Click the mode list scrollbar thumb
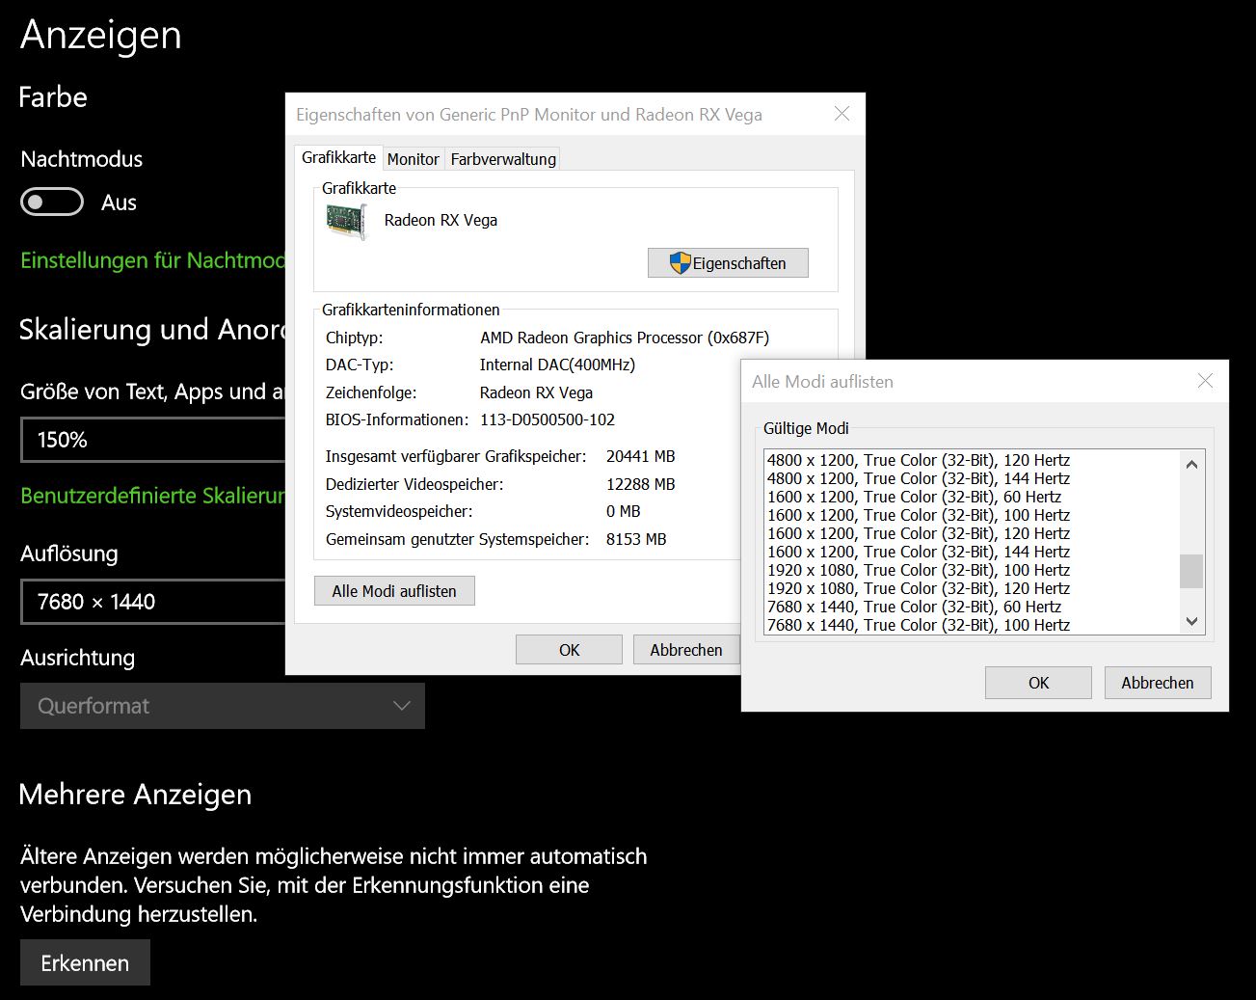The image size is (1256, 1000). click(1191, 571)
